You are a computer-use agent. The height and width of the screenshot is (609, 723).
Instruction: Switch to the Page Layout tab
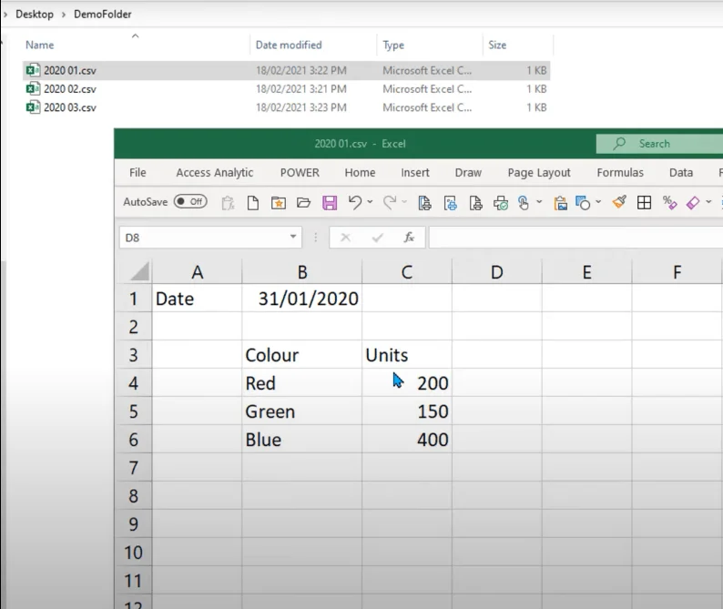[x=539, y=172]
